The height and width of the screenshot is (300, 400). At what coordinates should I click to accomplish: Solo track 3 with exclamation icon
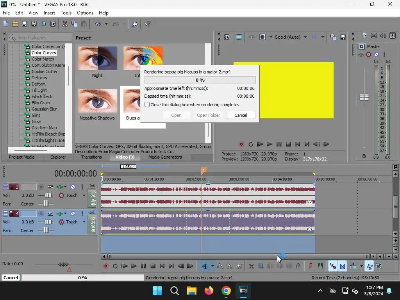[82, 187]
